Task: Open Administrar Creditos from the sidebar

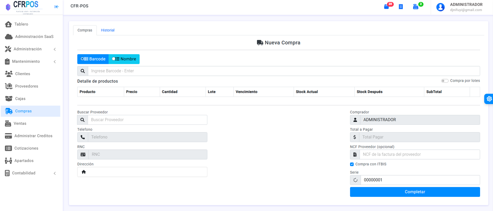Action: tap(31, 136)
